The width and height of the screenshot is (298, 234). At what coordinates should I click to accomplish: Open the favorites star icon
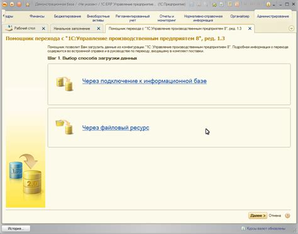pyautogui.click(x=28, y=4)
